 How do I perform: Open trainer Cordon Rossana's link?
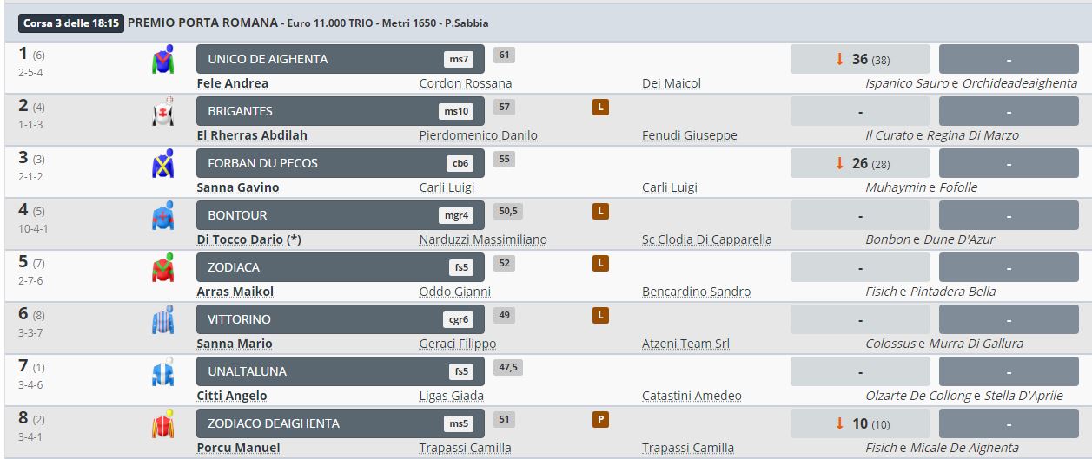465,84
